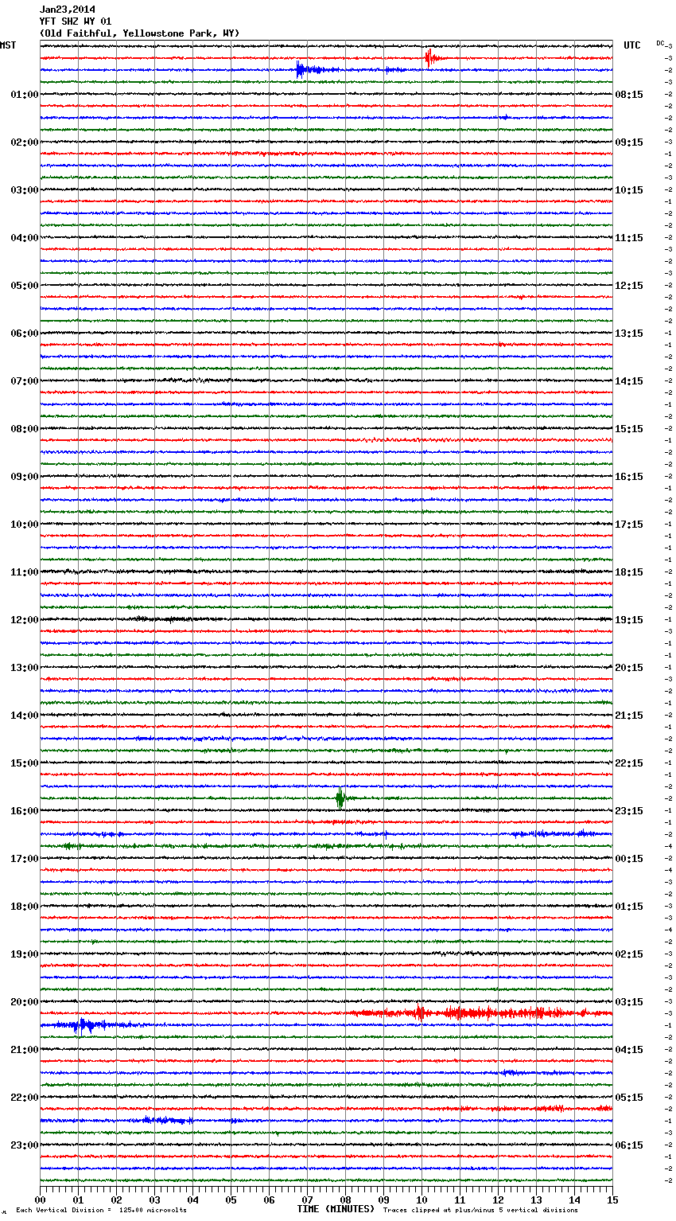
Task: Click the '10:15' UTC time label
Action: point(629,190)
